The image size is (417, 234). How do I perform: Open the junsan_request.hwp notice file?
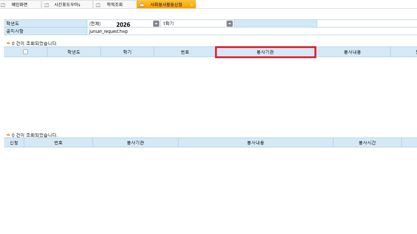(x=109, y=31)
